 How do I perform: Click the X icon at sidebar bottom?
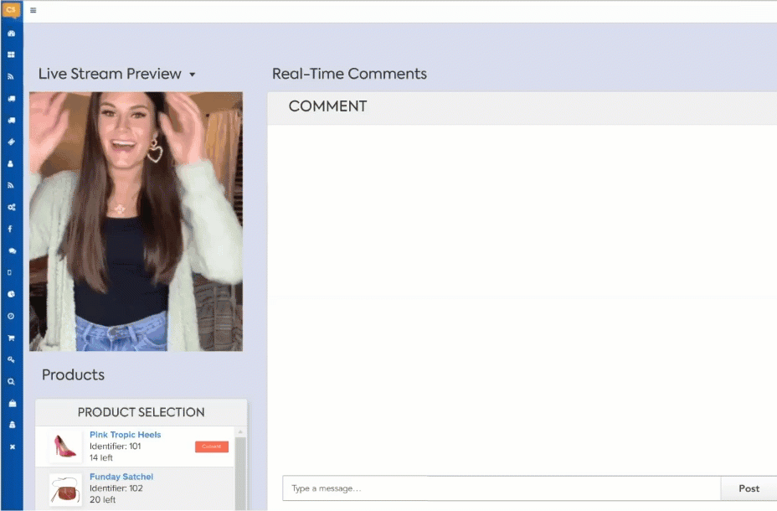12,446
